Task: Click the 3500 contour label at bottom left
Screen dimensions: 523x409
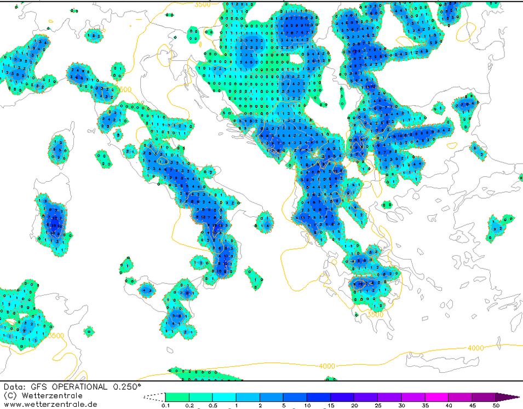Action: [55, 336]
